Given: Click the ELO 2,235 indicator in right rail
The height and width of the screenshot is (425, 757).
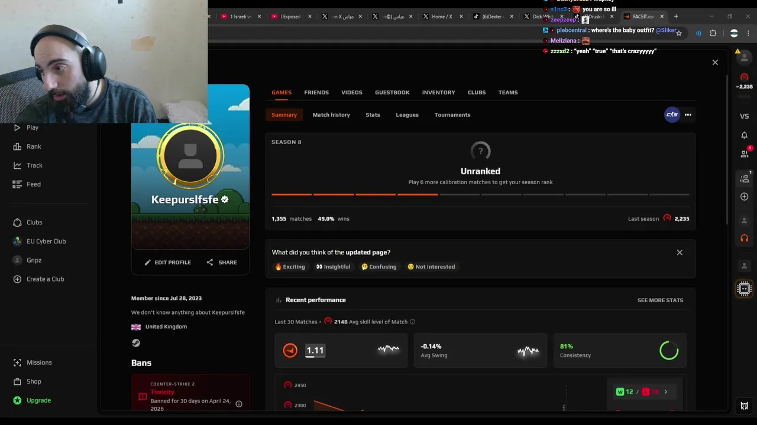Looking at the screenshot, I should pos(745,81).
